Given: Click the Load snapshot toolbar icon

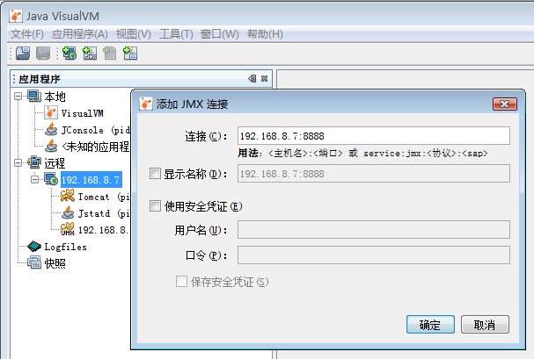Looking at the screenshot, I should click(23, 54).
